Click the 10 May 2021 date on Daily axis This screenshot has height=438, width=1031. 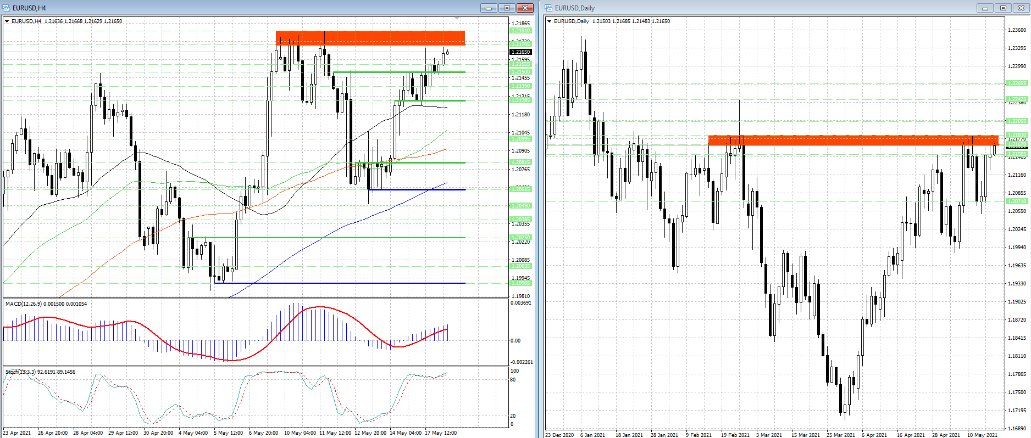pyautogui.click(x=983, y=435)
